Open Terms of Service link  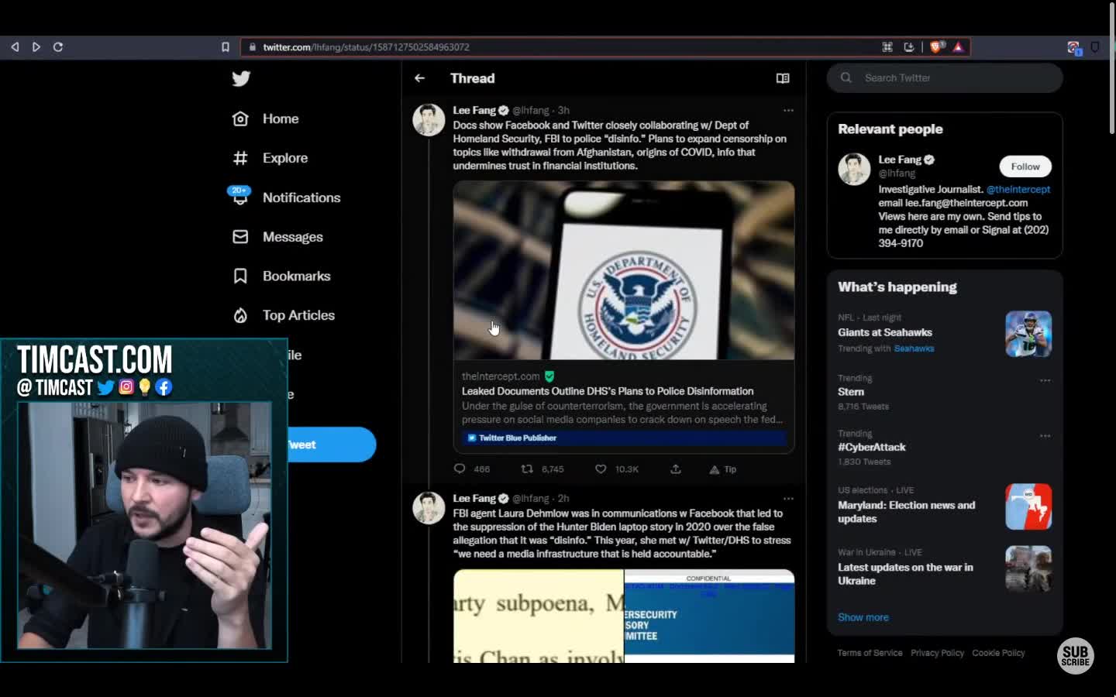click(x=870, y=653)
